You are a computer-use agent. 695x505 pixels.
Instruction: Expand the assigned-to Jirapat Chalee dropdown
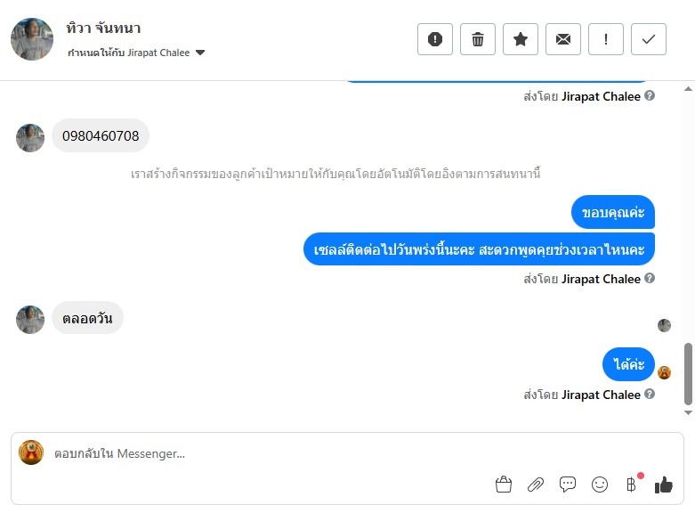200,53
